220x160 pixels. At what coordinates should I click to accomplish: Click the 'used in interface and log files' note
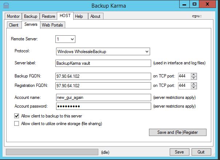tap(179, 63)
